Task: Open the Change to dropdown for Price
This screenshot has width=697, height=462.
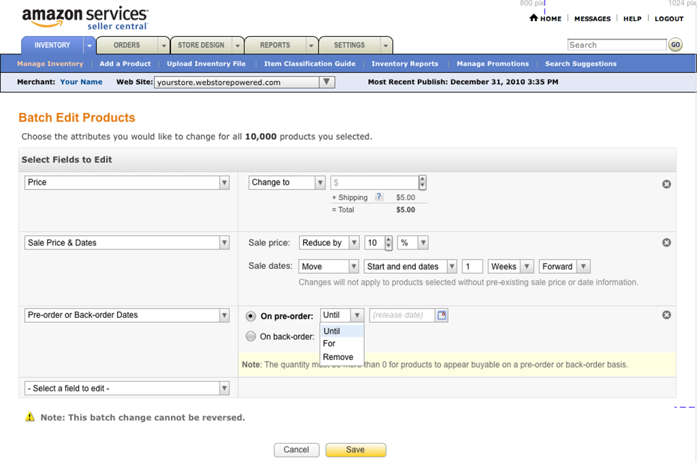Action: tap(286, 182)
